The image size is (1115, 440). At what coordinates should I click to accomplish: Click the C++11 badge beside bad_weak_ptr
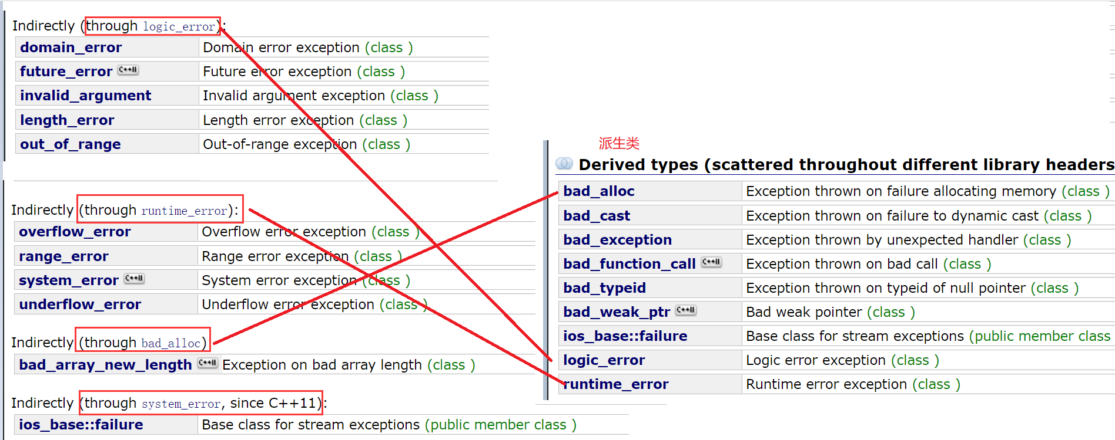686,310
